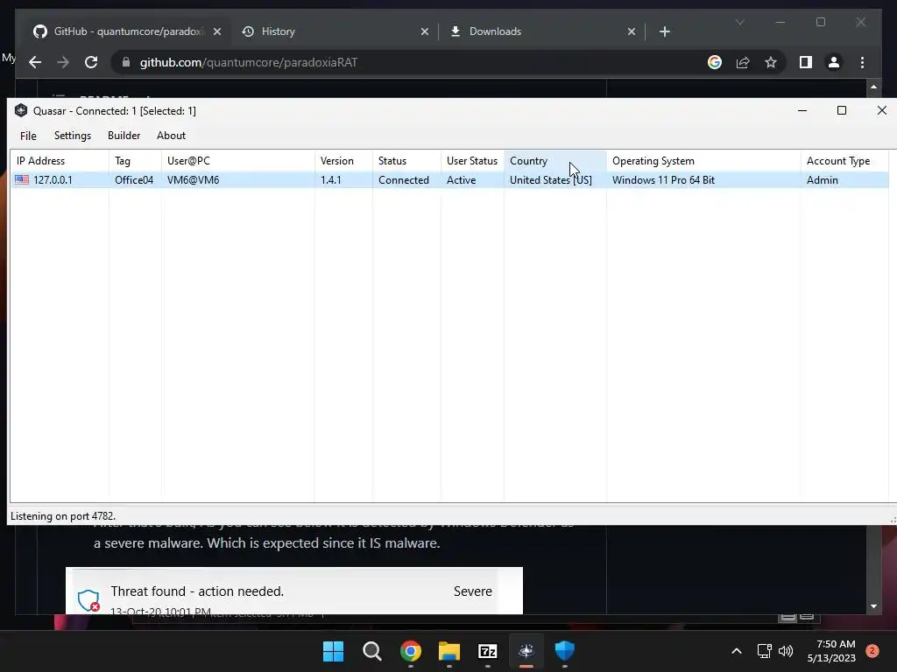This screenshot has height=672, width=897.
Task: Click the Chrome page scrollbar up arrow
Action: [873, 87]
